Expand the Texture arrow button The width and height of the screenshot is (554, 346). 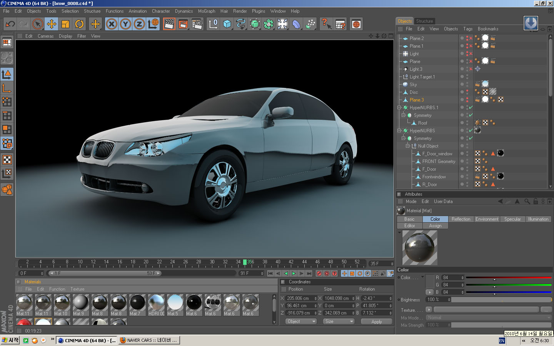(429, 310)
